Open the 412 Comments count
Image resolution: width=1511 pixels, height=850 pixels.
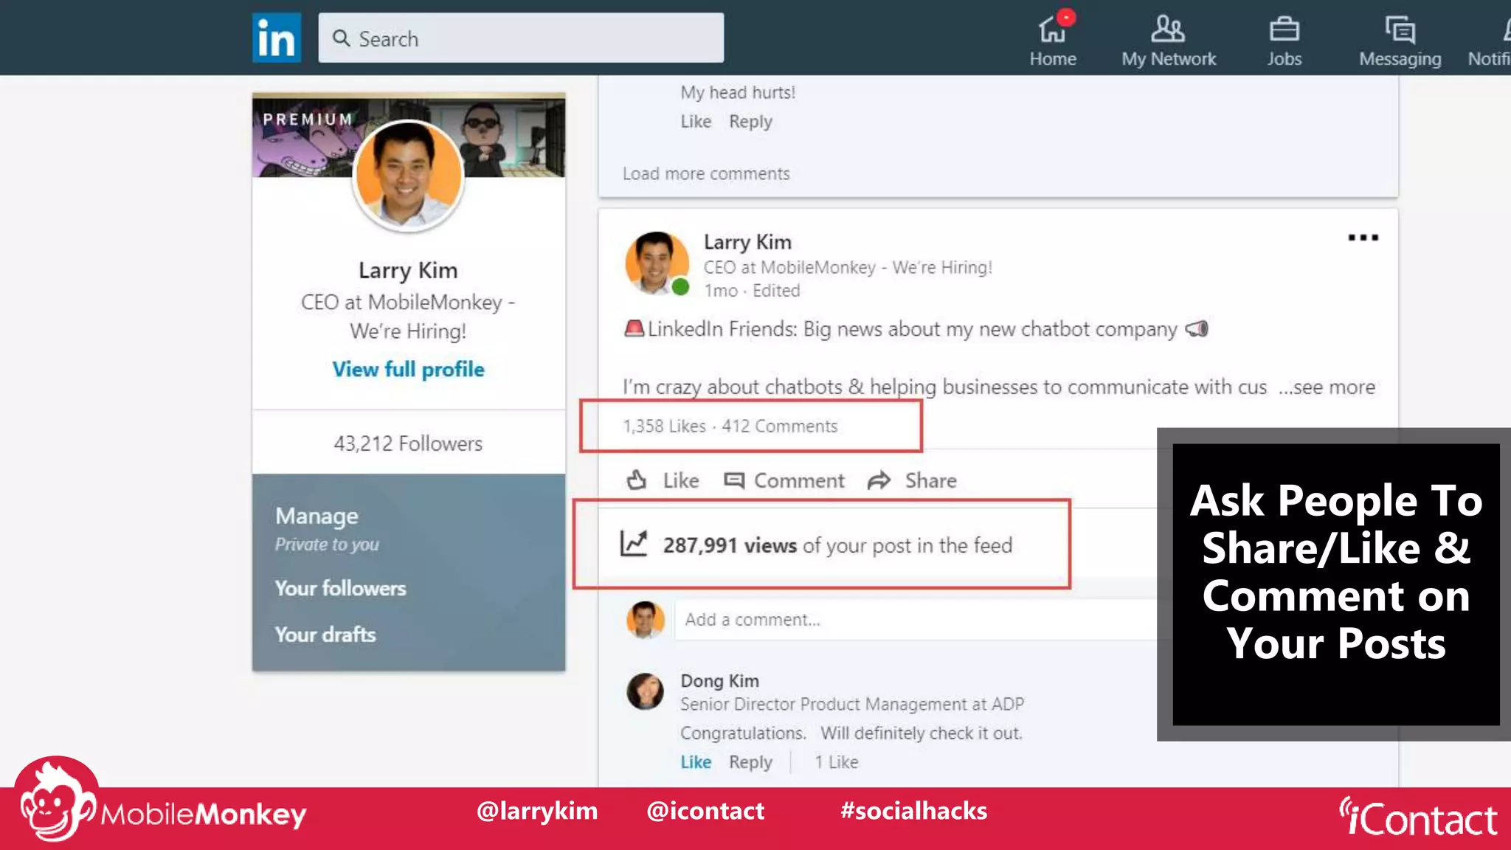pyautogui.click(x=780, y=426)
